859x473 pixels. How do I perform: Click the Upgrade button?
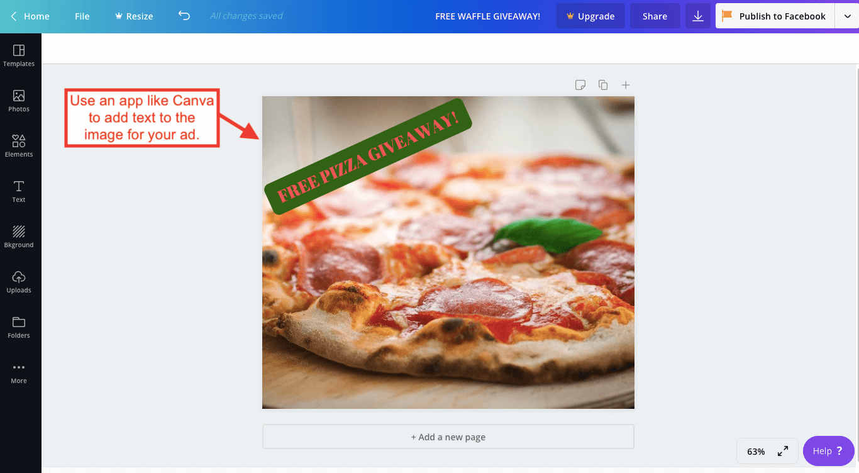590,16
